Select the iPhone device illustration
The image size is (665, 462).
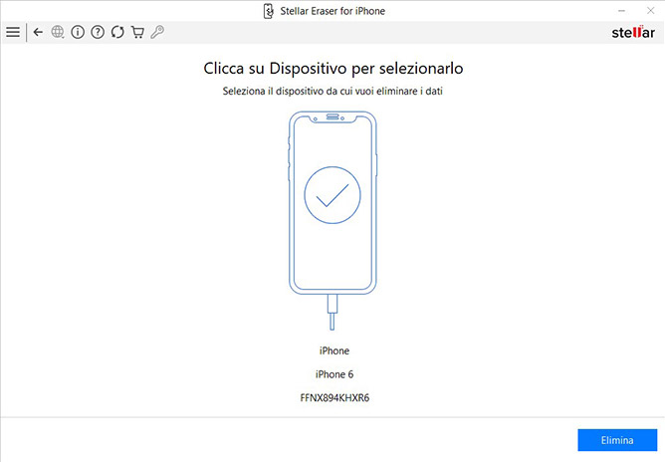click(332, 221)
